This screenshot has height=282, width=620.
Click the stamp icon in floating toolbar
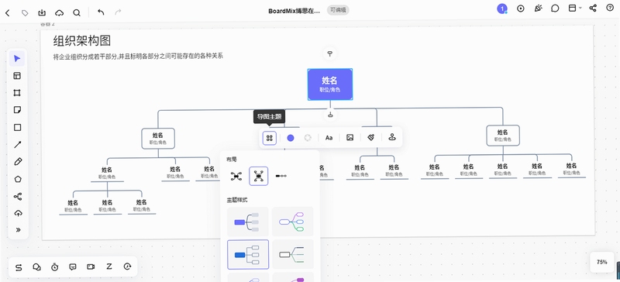click(392, 137)
